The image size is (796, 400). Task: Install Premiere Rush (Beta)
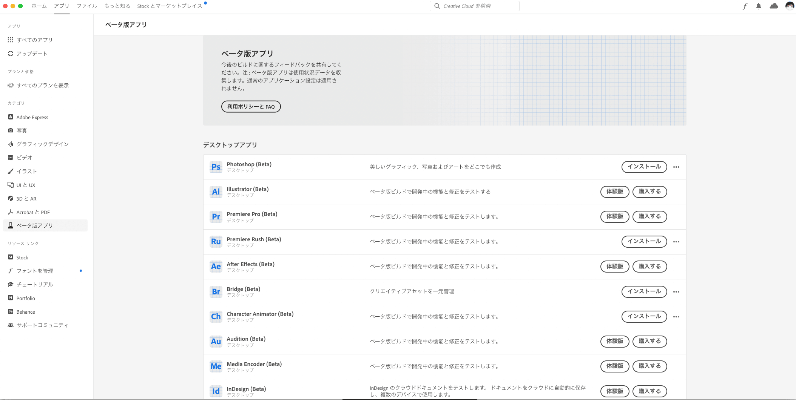tap(644, 241)
